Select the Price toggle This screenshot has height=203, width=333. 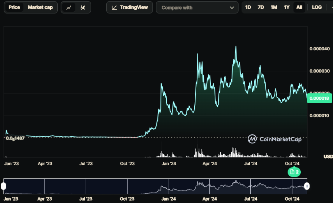(14, 8)
